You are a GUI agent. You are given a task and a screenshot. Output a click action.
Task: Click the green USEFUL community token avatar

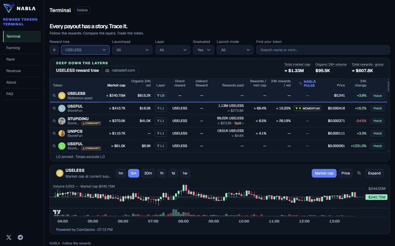coord(62,146)
